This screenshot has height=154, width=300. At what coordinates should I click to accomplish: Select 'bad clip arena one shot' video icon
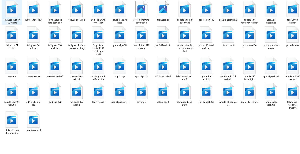point(98,9)
